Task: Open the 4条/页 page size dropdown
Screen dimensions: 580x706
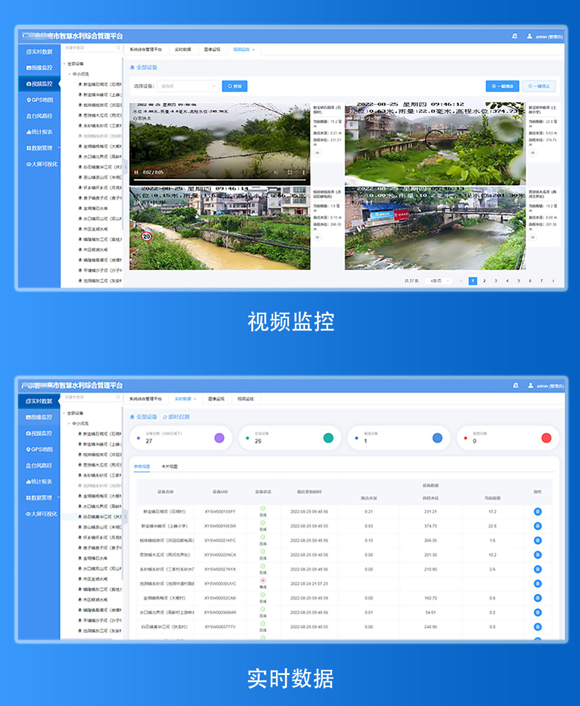Action: tap(438, 281)
